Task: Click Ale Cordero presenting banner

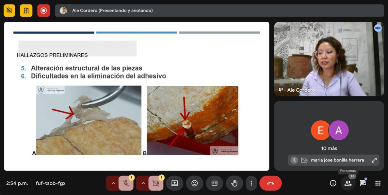Action: (x=112, y=11)
